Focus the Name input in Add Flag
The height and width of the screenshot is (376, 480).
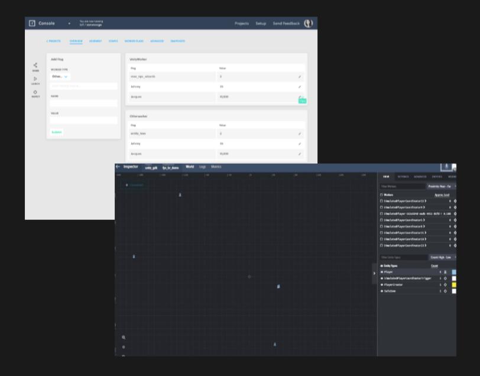point(83,103)
